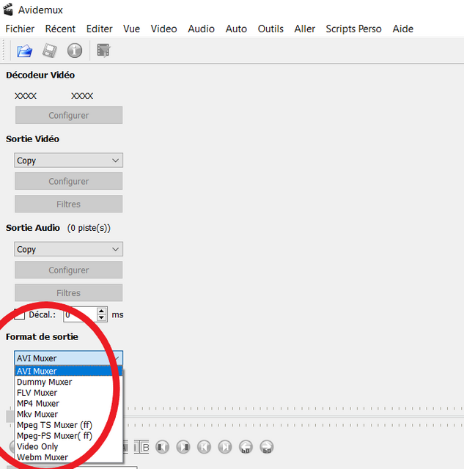The height and width of the screenshot is (469, 464).
Task: Open the Audio menu
Action: pos(201,29)
